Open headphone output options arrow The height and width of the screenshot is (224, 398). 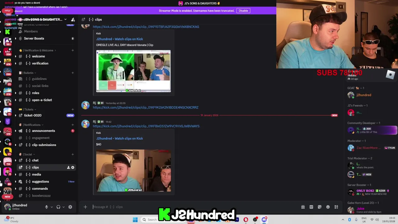click(63, 207)
